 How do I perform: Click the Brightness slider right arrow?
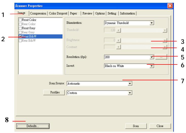165,40
